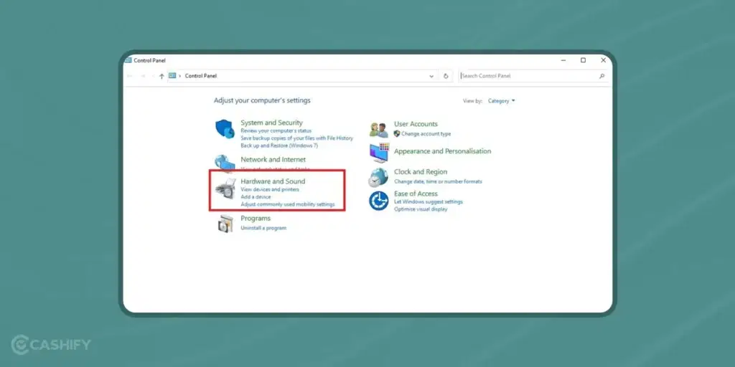The image size is (735, 367).
Task: Open Back up and Restore (Windows 7)
Action: click(x=279, y=146)
